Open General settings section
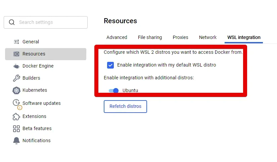 tap(31, 42)
